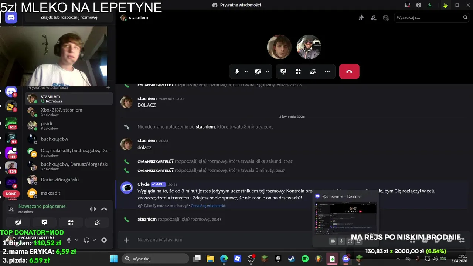
Task: Expand output device options beside headphones
Action: tap(94, 240)
